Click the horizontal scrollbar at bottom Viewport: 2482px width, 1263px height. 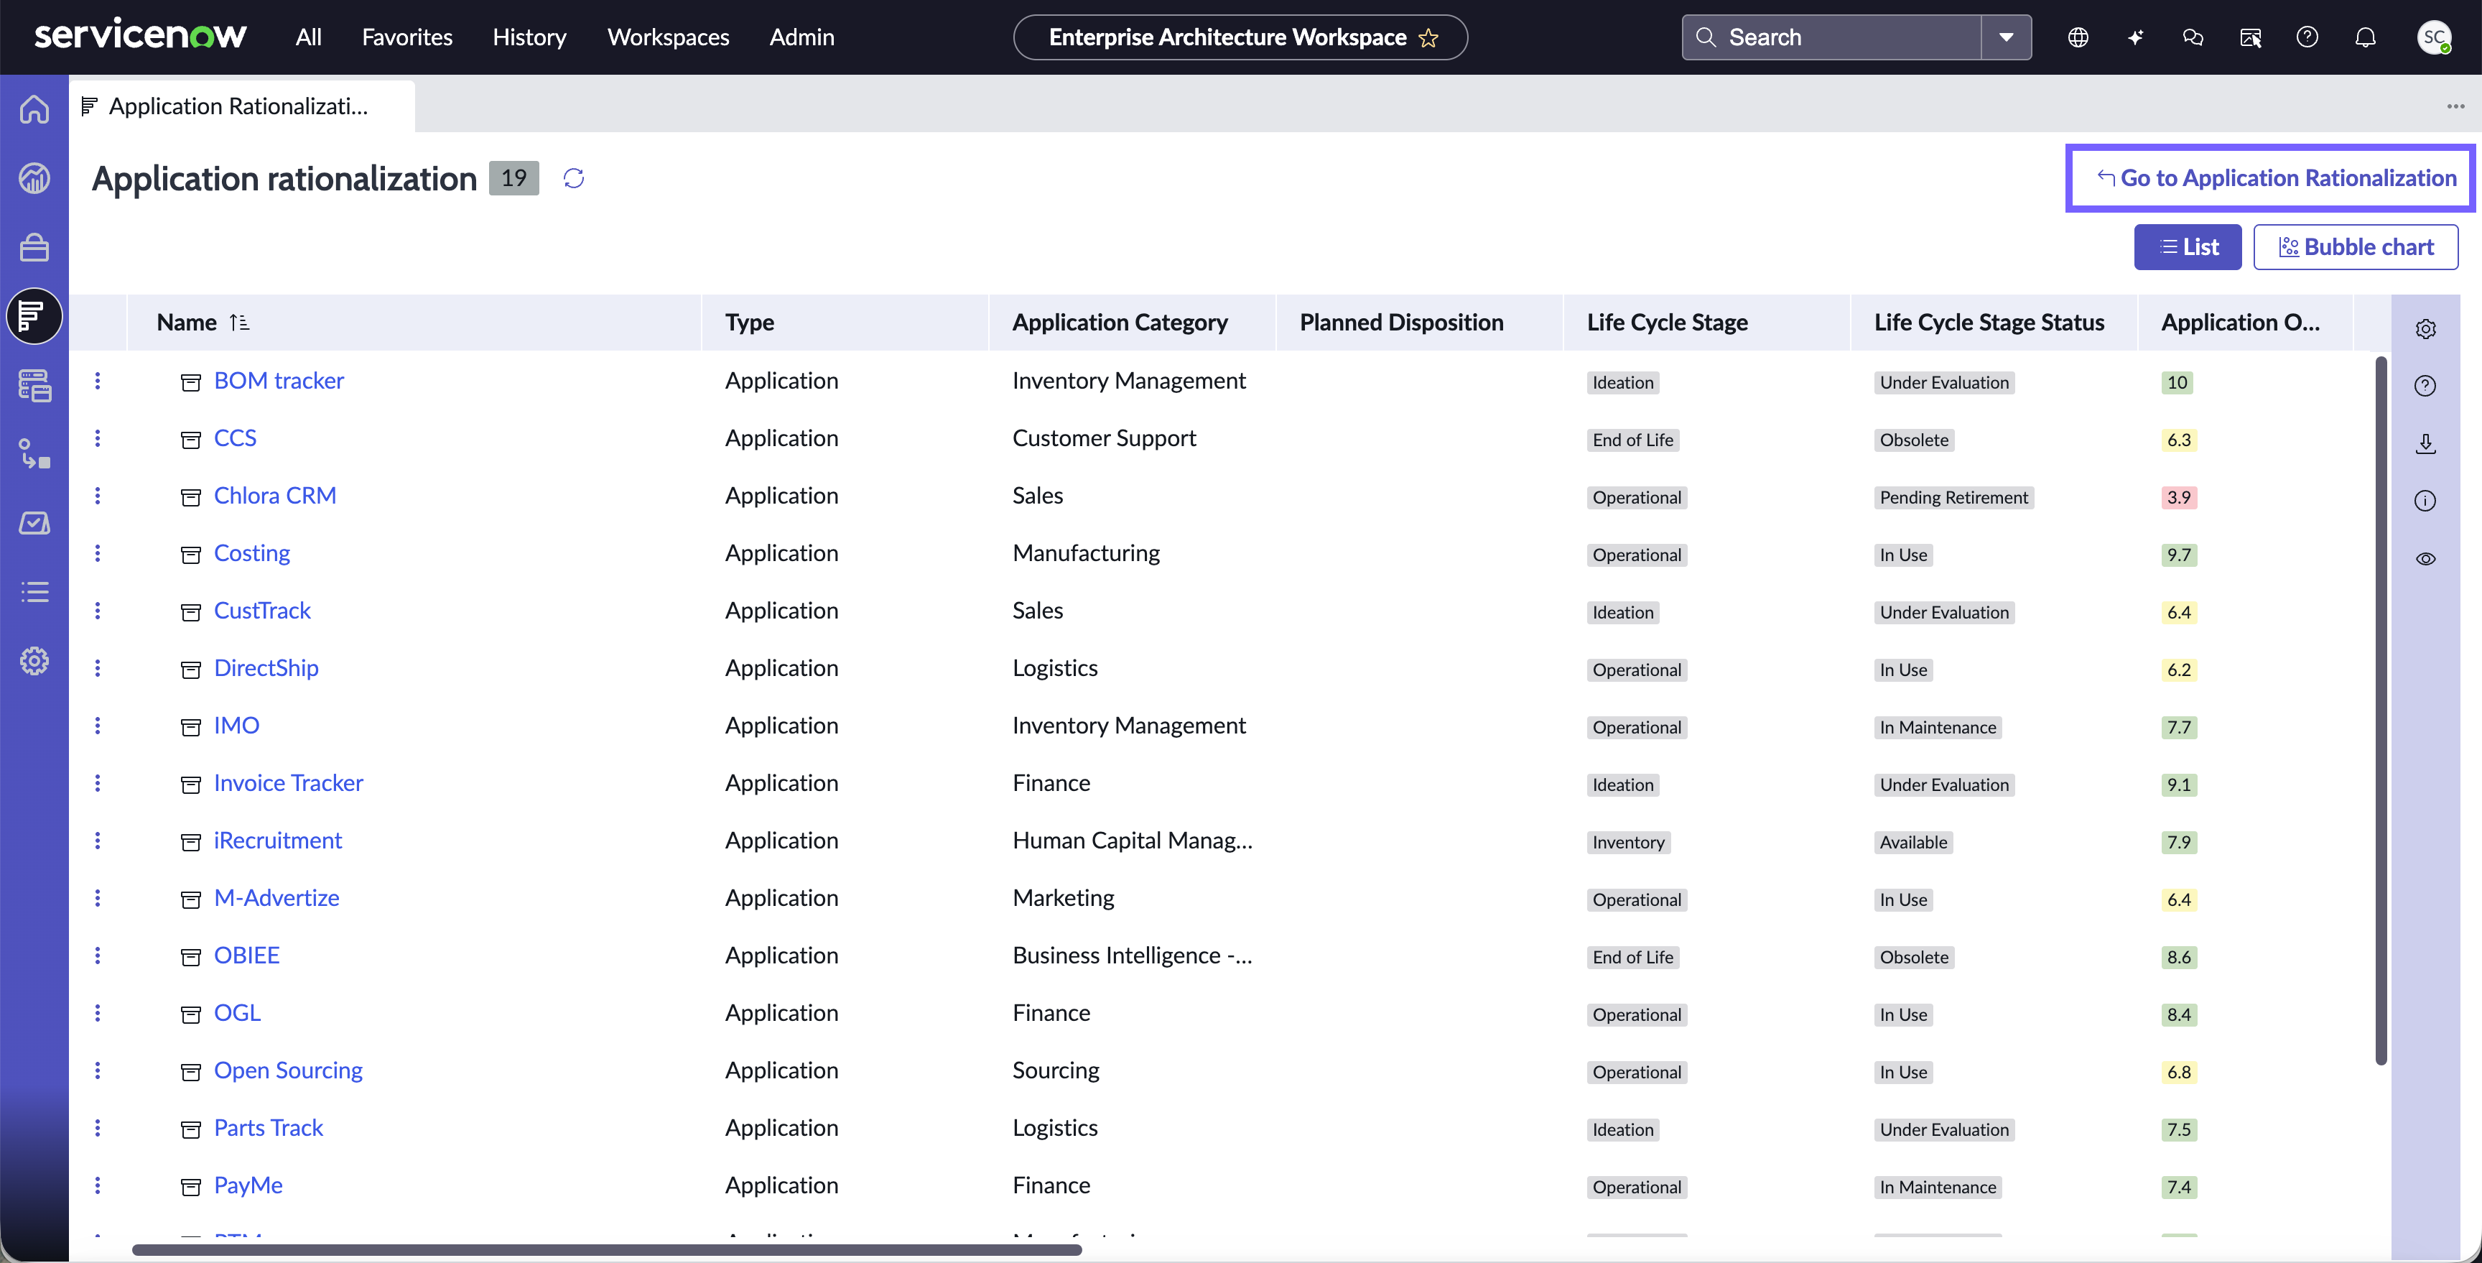point(607,1251)
